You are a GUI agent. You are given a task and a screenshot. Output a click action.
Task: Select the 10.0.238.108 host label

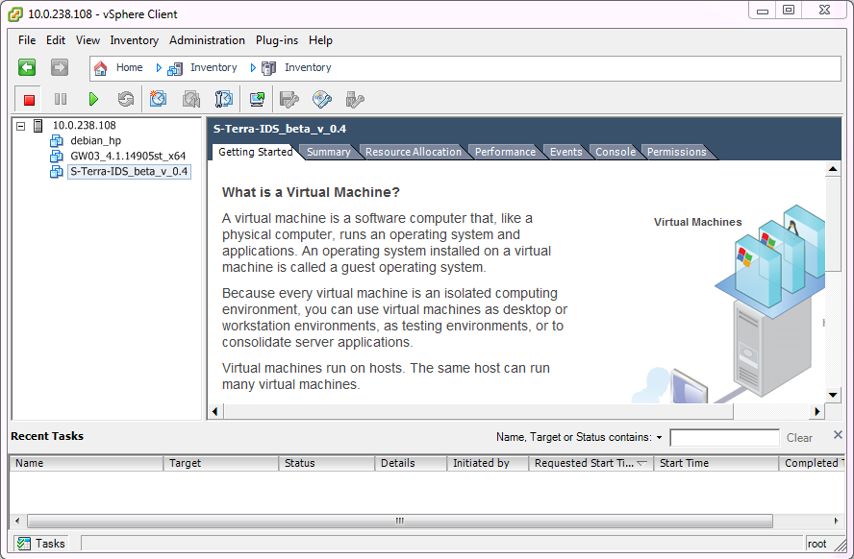click(84, 126)
